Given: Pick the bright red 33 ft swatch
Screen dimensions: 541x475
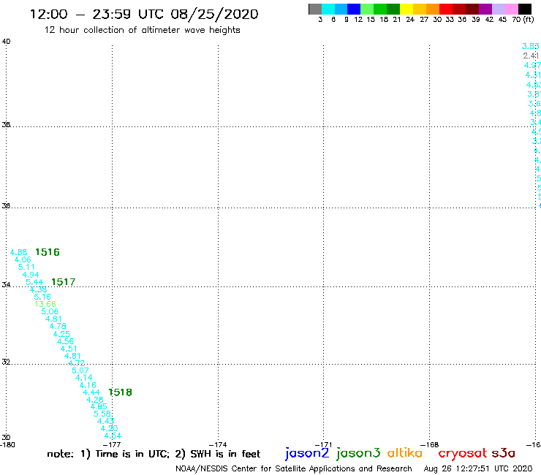Looking at the screenshot, I should (x=446, y=9).
